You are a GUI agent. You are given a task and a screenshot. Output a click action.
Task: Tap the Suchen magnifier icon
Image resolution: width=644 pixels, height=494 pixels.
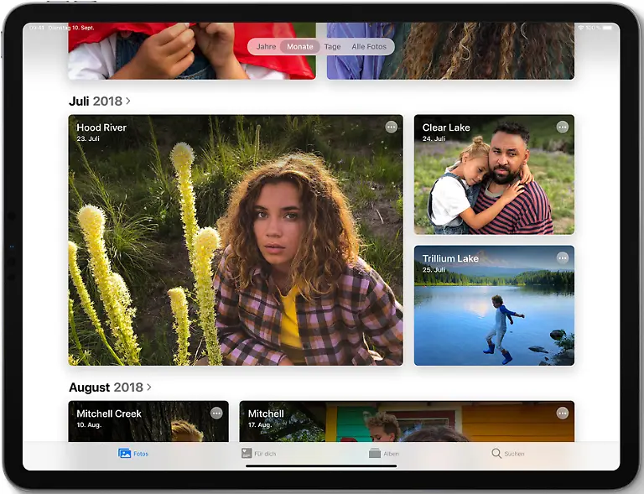496,454
